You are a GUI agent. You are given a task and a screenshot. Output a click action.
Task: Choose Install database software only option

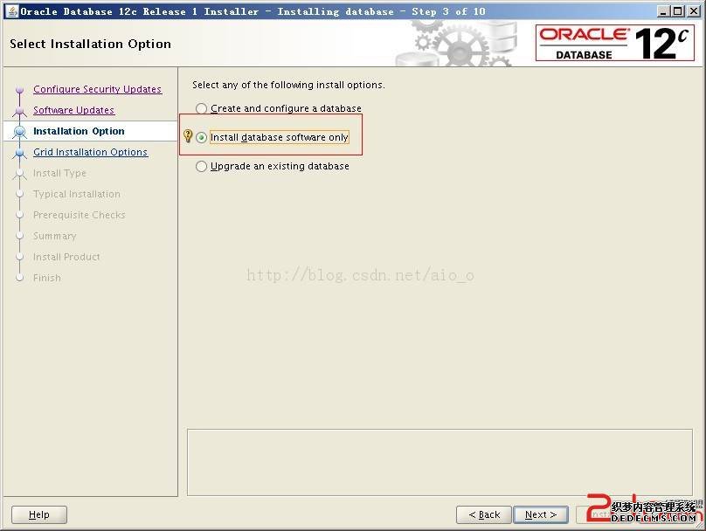[x=202, y=138]
